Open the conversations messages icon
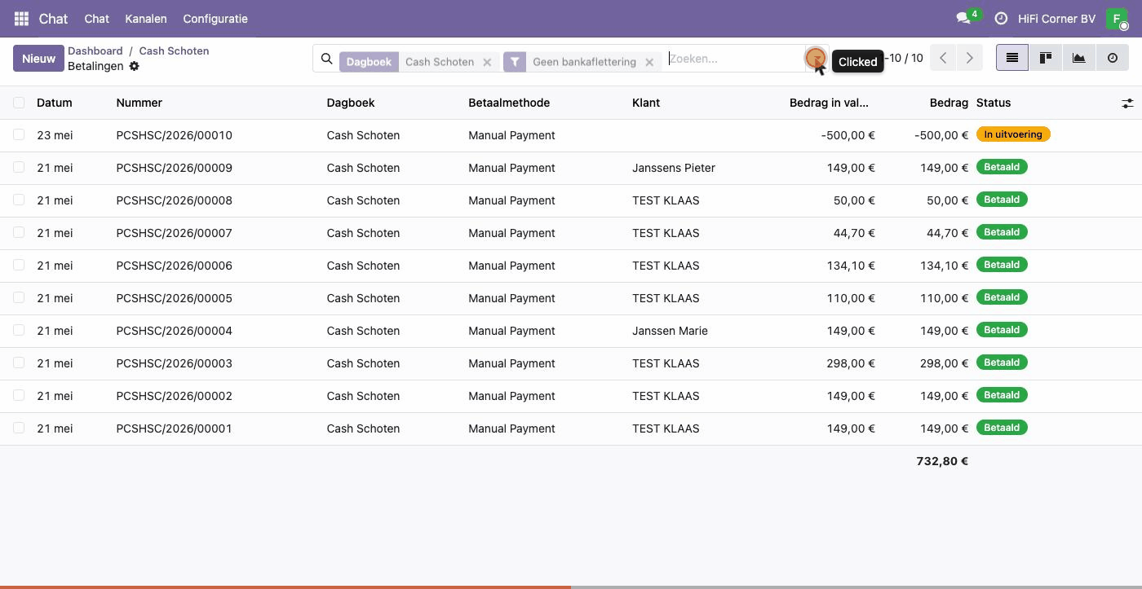The image size is (1142, 589). tap(963, 19)
